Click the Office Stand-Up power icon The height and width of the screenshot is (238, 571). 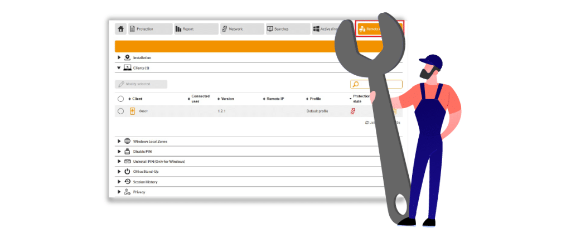[127, 171]
